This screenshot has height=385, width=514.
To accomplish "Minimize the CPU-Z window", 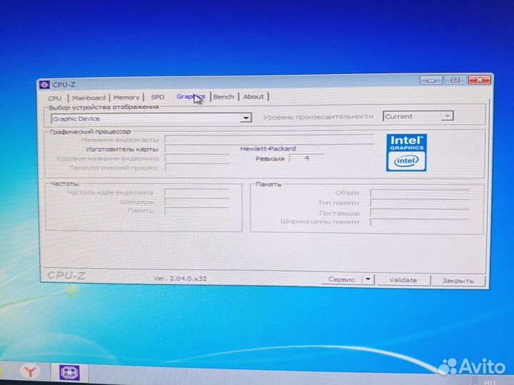I will coord(431,80).
